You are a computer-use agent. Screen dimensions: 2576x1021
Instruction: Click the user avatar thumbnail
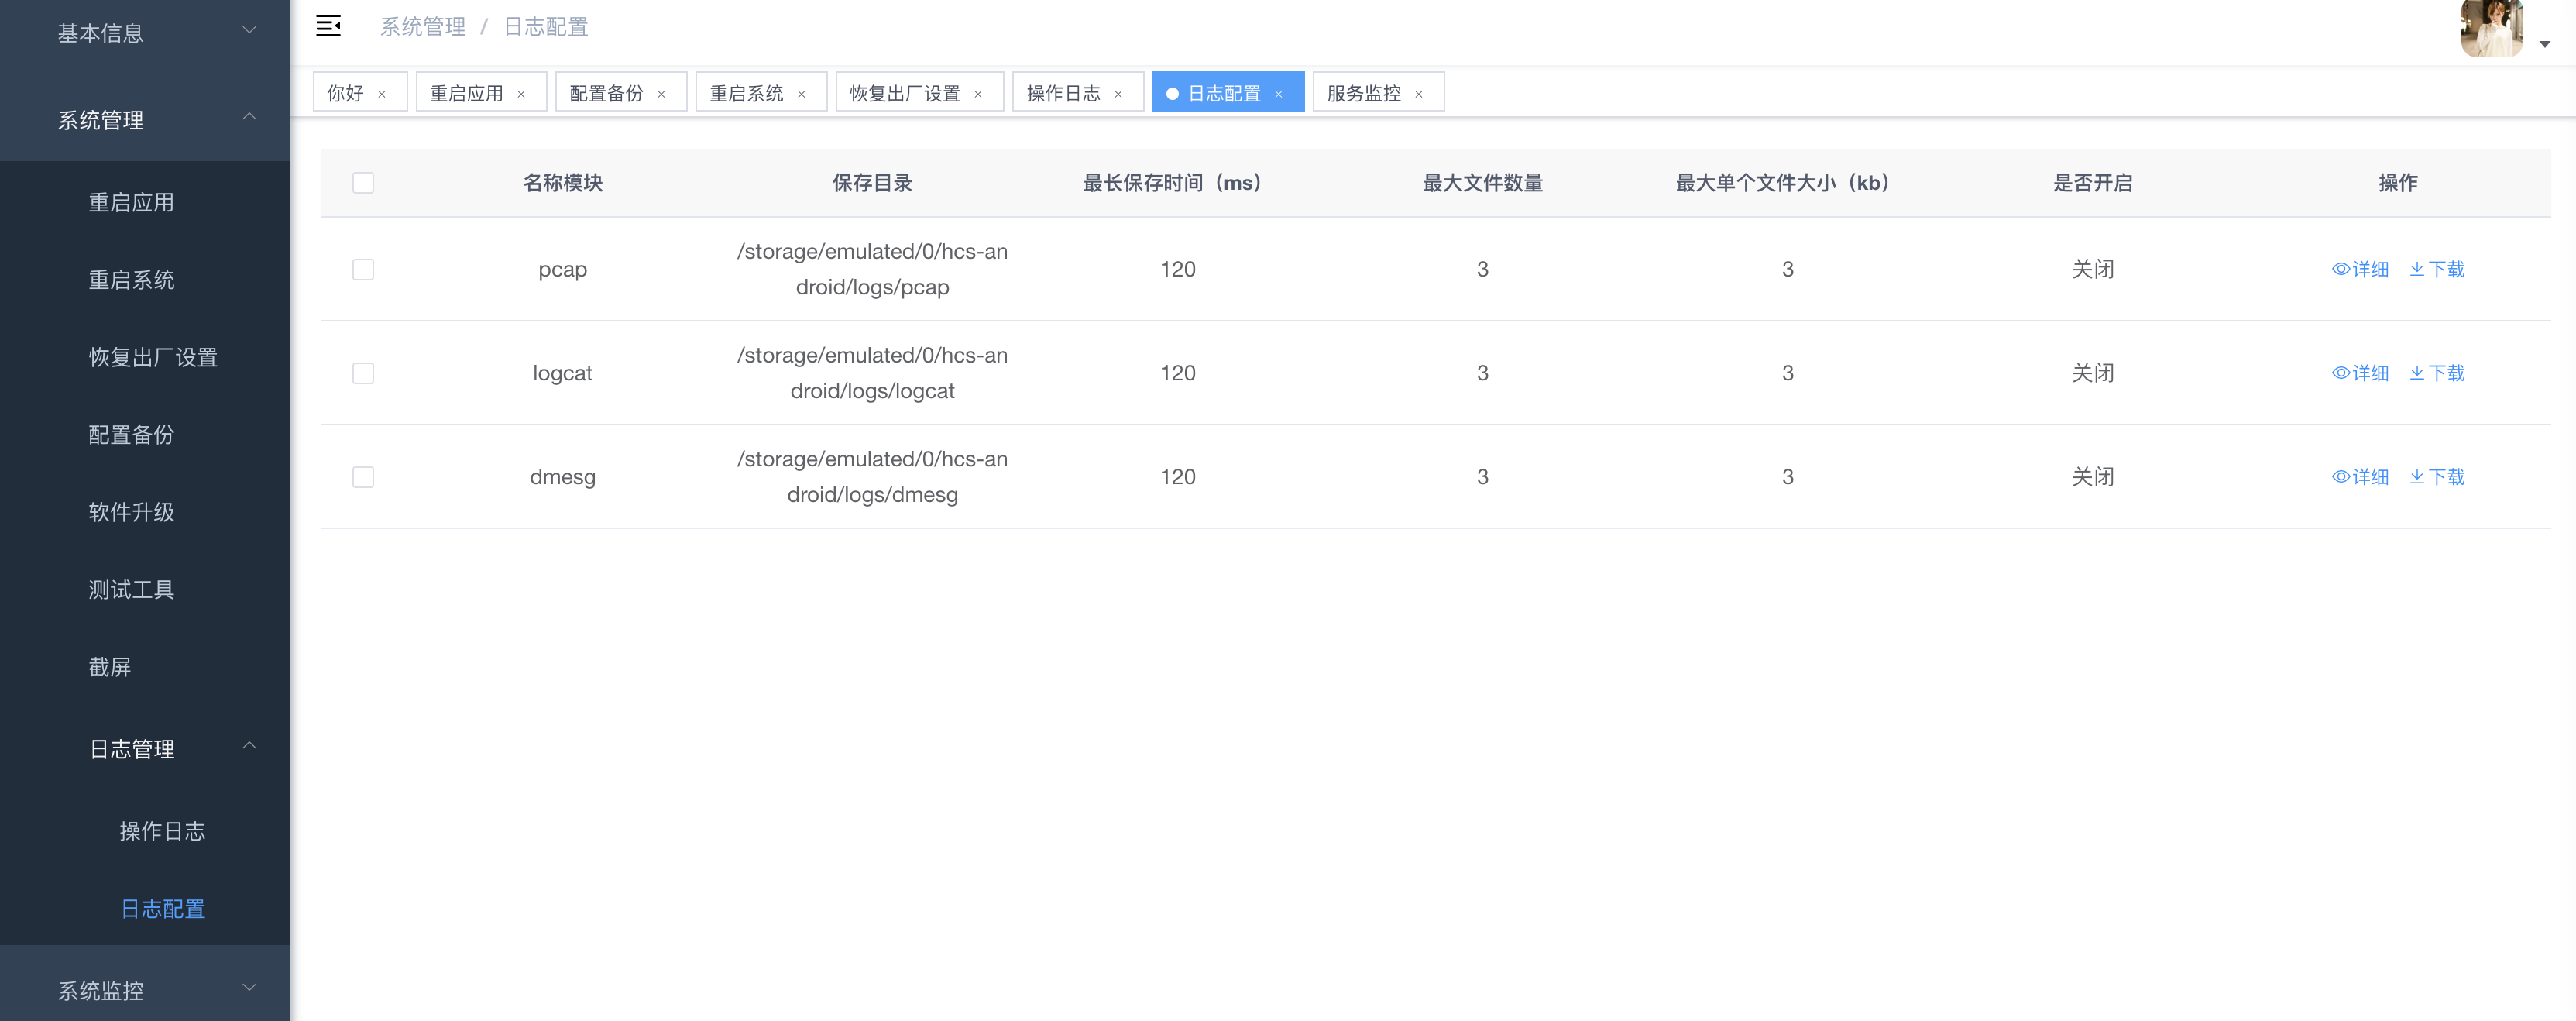pos(2491,28)
